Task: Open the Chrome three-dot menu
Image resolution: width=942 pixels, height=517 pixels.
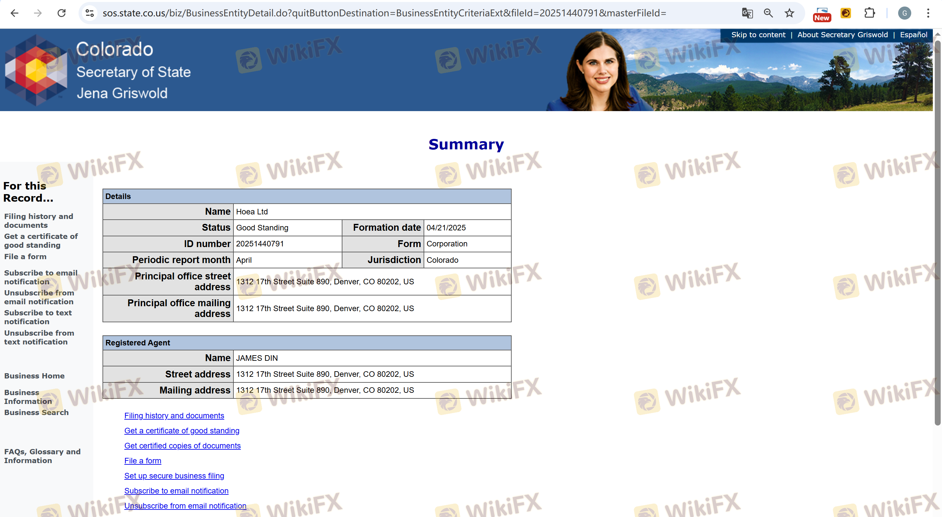Action: 928,13
